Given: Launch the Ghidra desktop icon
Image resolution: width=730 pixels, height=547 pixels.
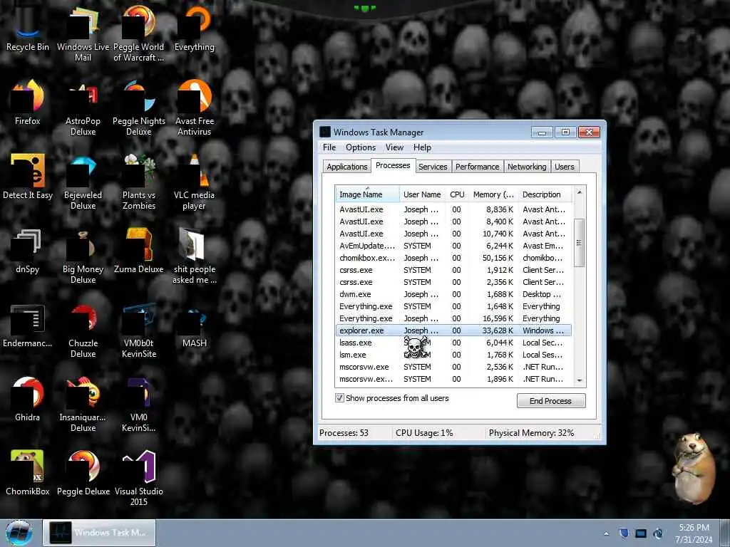Looking at the screenshot, I should 28,397.
